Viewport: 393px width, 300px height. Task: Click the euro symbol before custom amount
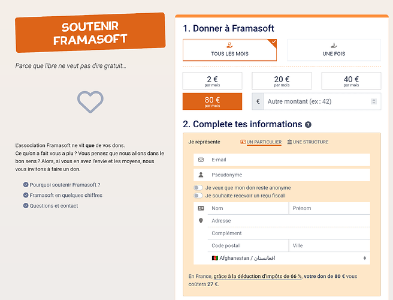[x=258, y=101]
